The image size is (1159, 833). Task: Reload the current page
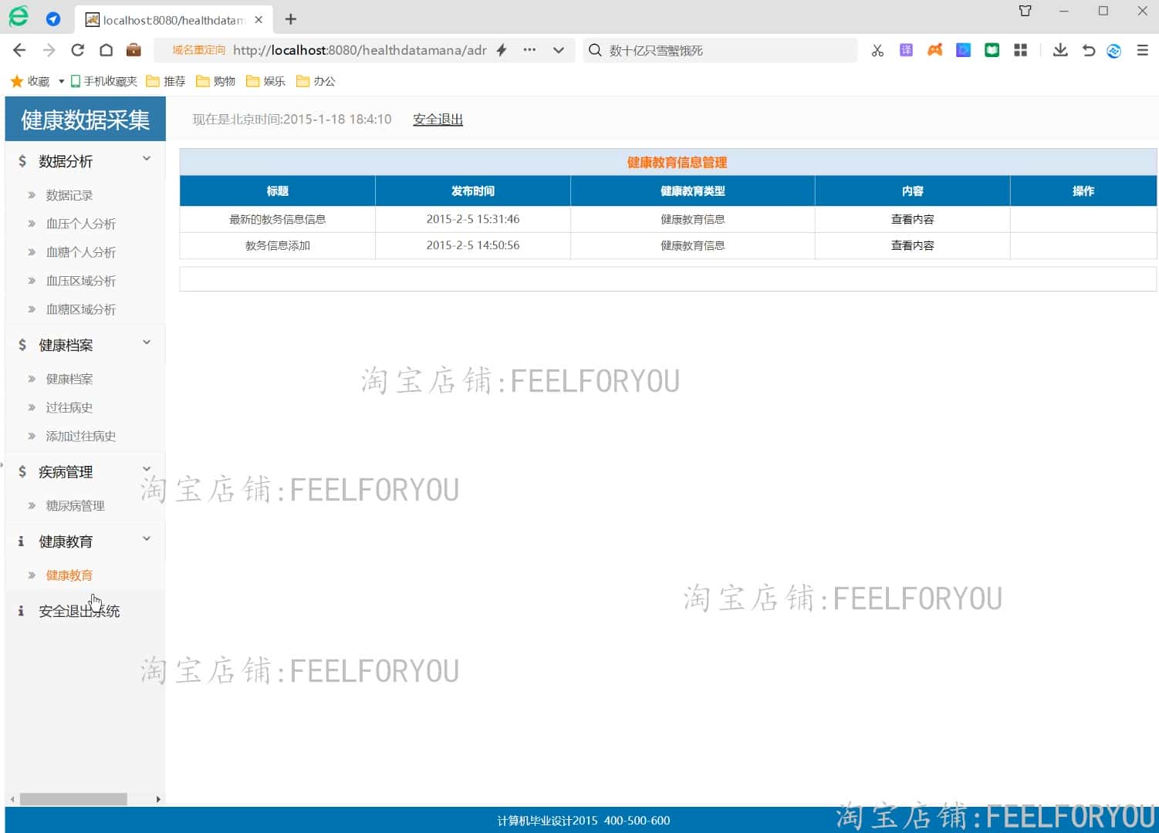coord(77,50)
